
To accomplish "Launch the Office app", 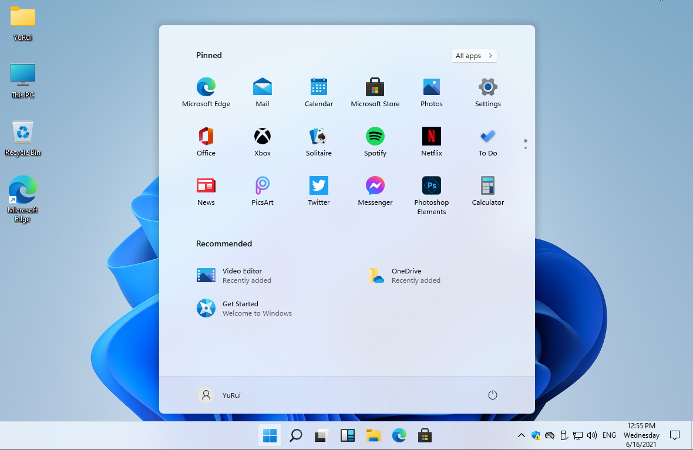I will (x=206, y=142).
